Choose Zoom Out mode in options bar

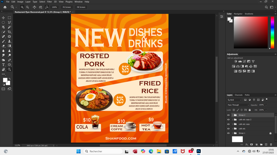point(27,7)
